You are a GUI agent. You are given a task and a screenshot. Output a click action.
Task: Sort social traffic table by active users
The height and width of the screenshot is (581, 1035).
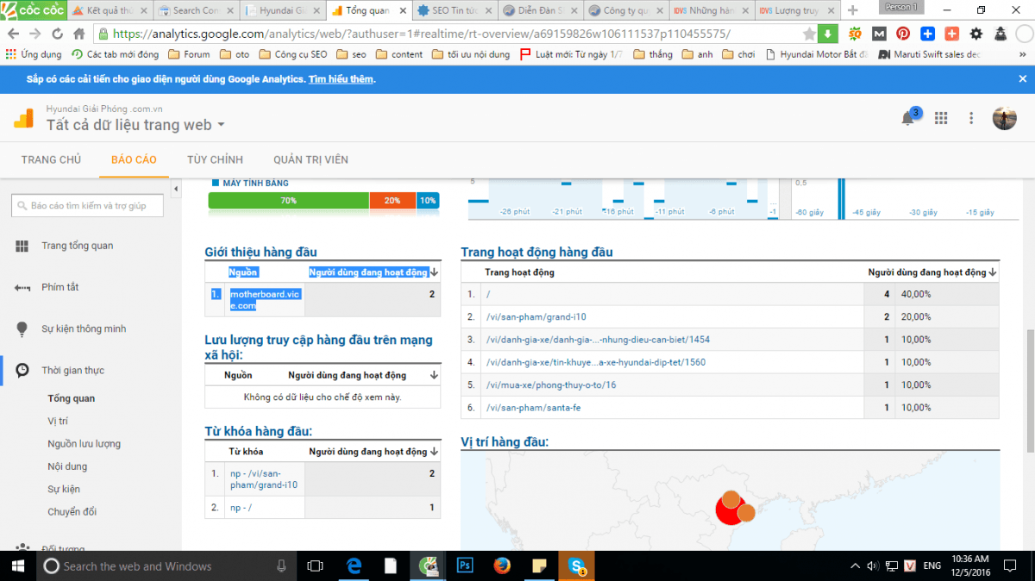tap(434, 376)
